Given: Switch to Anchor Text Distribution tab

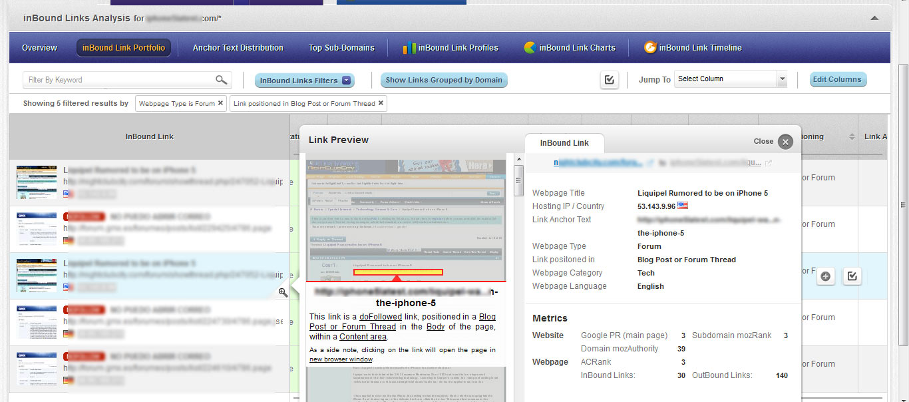Looking at the screenshot, I should (238, 48).
